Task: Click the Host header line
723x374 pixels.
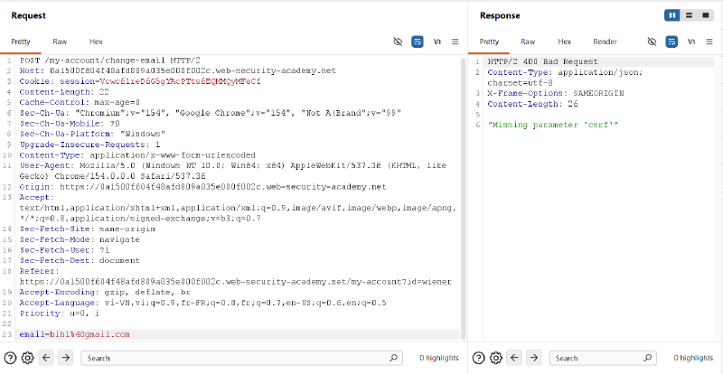Action: pos(177,71)
